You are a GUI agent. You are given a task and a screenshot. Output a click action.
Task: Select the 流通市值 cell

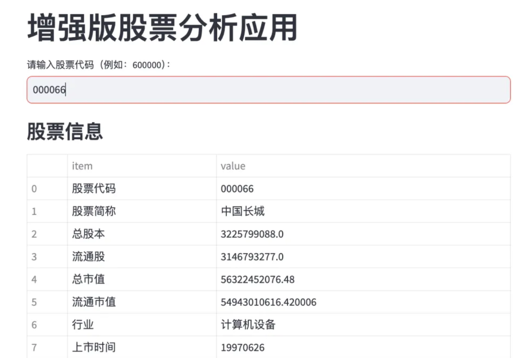coord(142,302)
